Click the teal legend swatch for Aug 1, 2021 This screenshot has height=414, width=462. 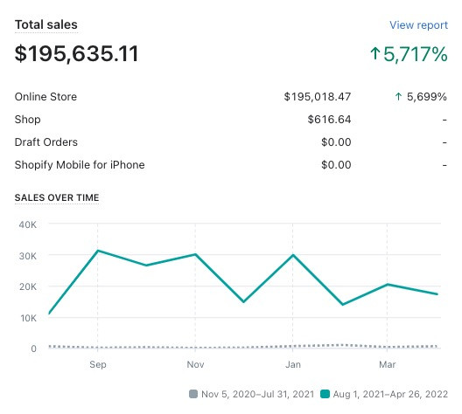[x=325, y=394]
